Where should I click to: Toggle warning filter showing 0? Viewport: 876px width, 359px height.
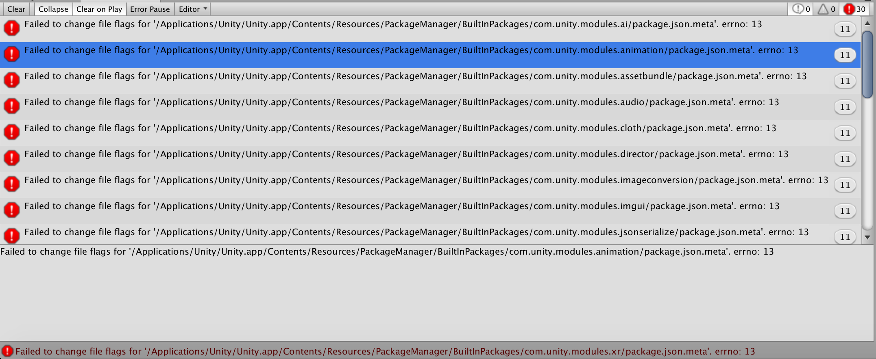point(826,9)
